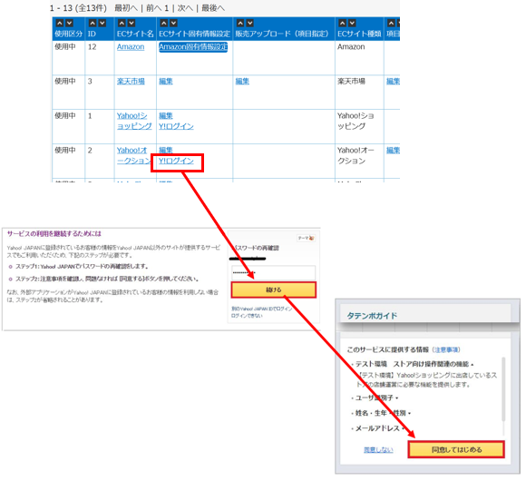Click the yellow 続ける button
This screenshot has height=481, width=526.
click(x=273, y=290)
